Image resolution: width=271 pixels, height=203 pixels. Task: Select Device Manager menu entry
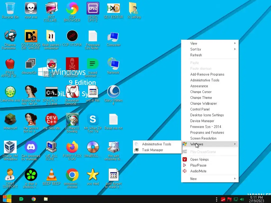pos(210,121)
